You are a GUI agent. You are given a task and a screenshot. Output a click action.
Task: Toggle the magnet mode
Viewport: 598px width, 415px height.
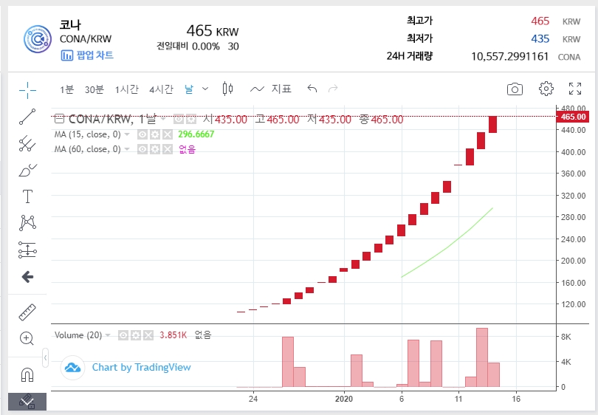(x=27, y=374)
